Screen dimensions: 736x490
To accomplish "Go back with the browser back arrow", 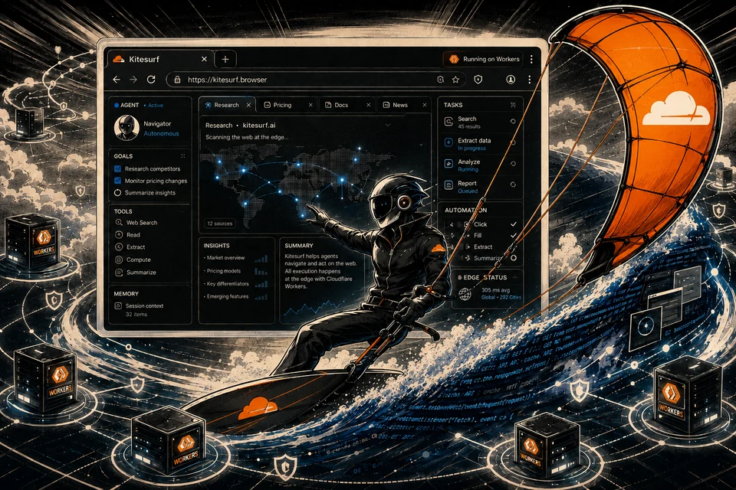I will coord(117,80).
